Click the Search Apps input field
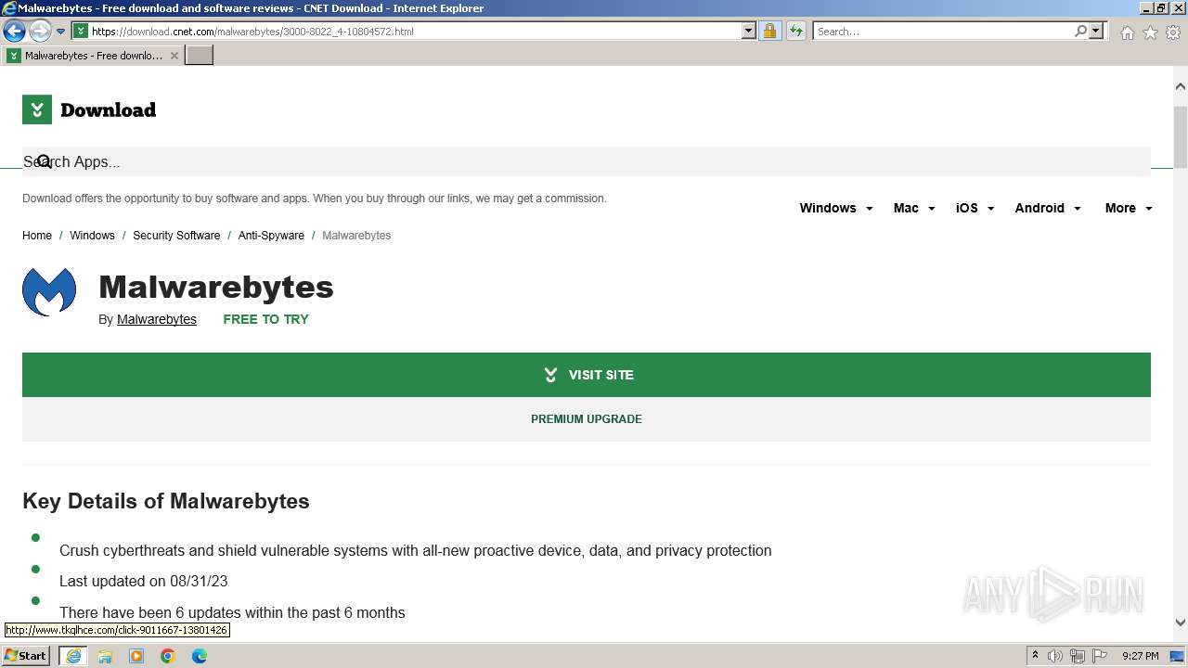 point(587,161)
